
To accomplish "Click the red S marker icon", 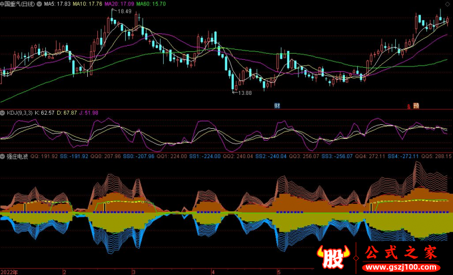I will tap(409, 107).
